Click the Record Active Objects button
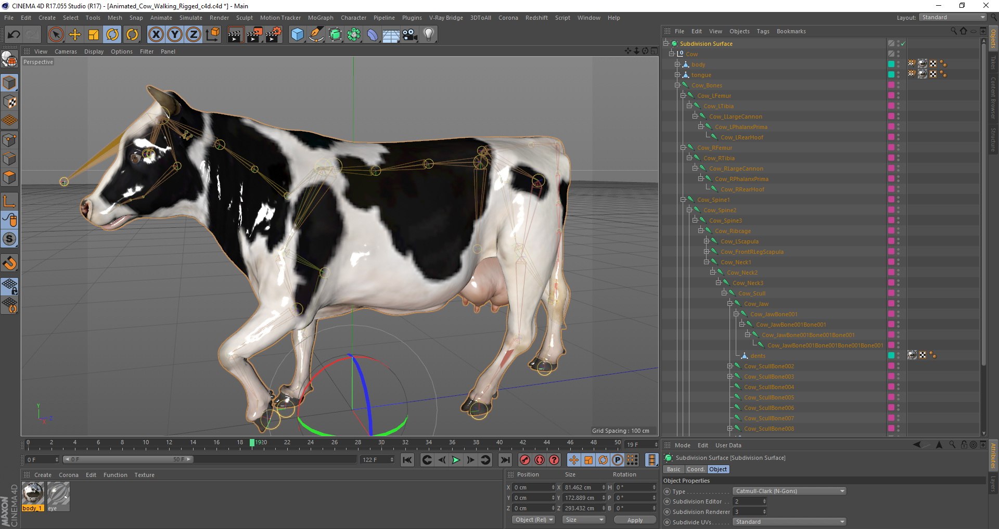The height and width of the screenshot is (529, 999). (525, 460)
